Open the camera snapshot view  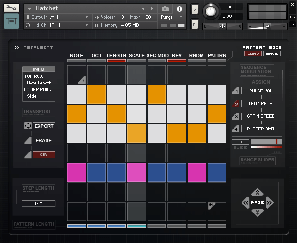165,8
